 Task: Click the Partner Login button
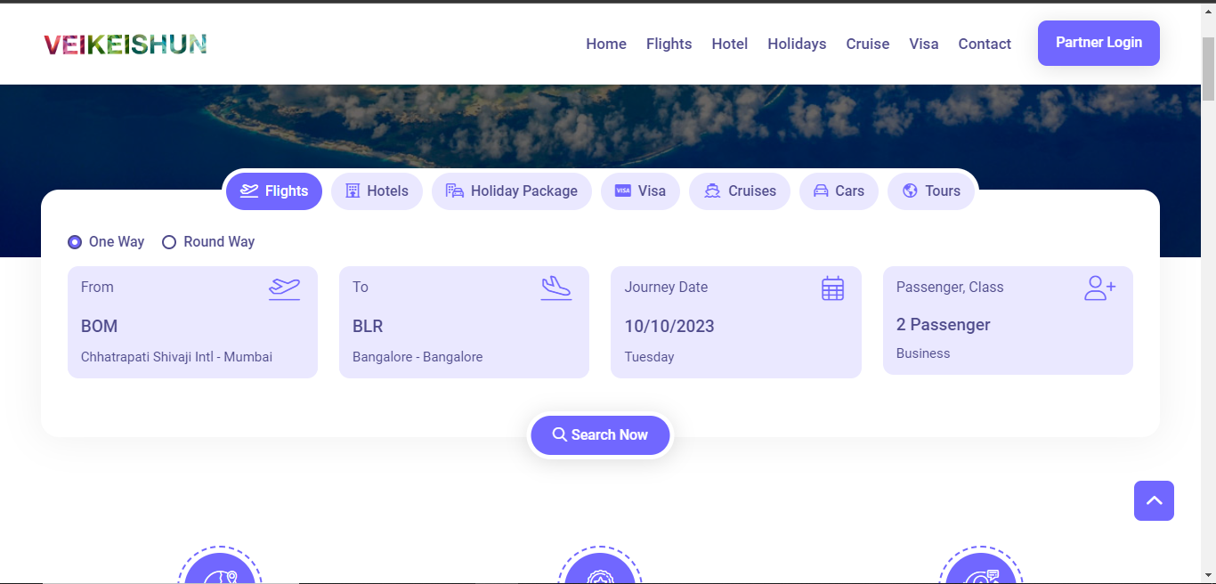pyautogui.click(x=1098, y=43)
